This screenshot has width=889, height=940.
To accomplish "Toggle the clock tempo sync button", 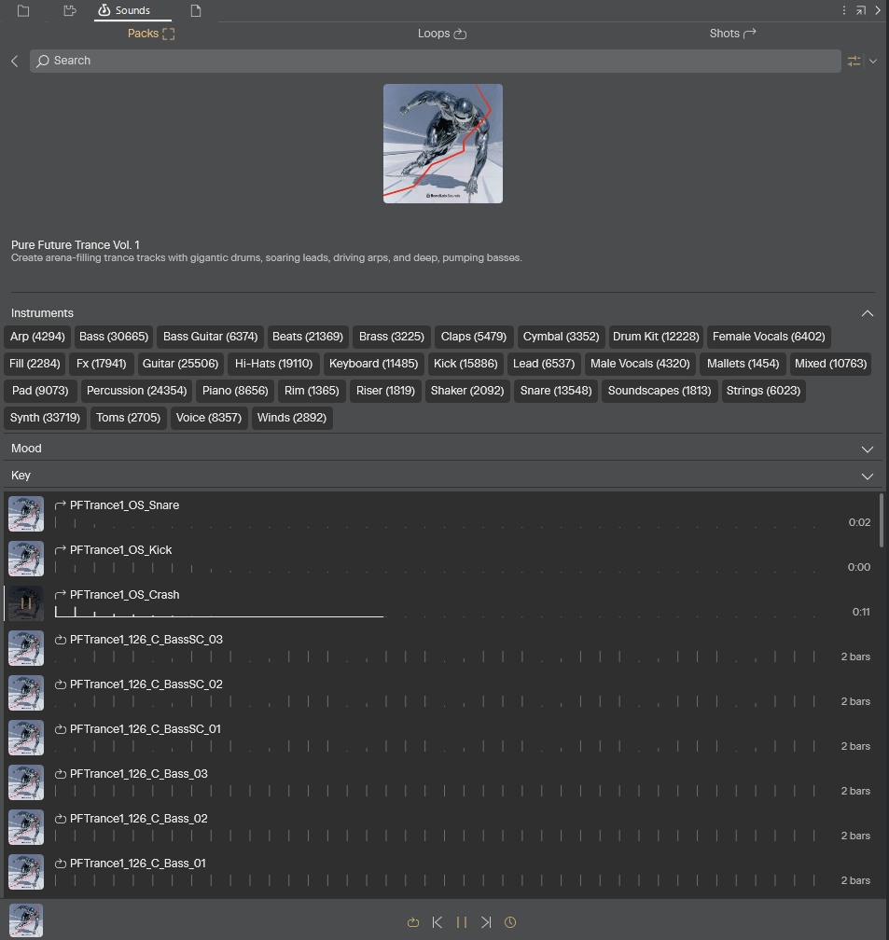I will tap(510, 922).
